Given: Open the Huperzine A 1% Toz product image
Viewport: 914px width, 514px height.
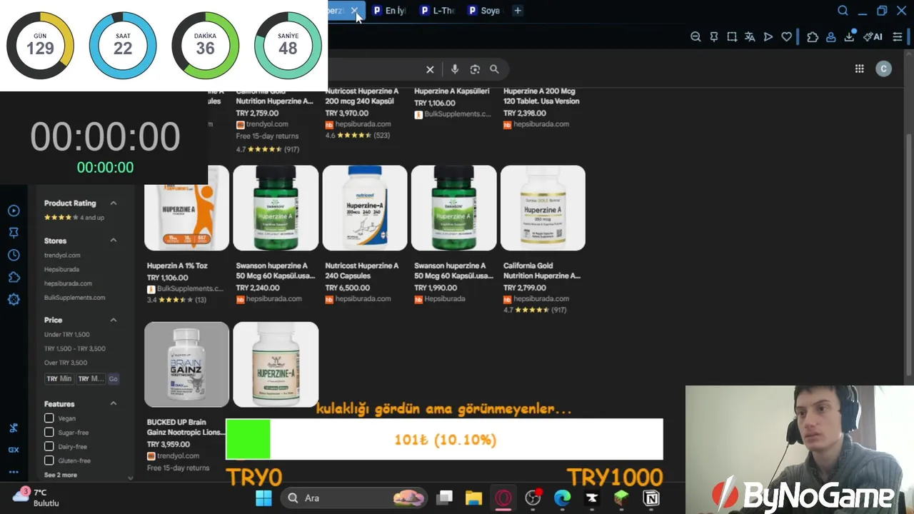Looking at the screenshot, I should [186, 208].
